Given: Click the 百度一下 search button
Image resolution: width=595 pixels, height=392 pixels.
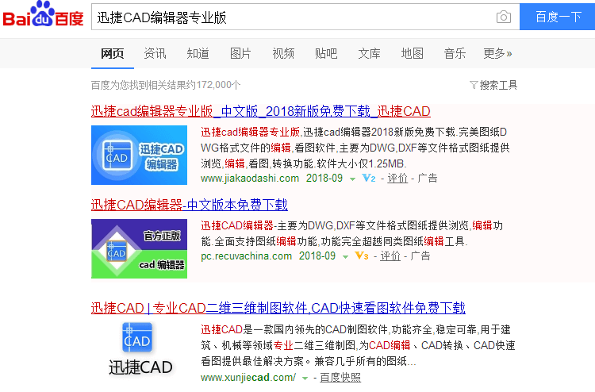Looking at the screenshot, I should pos(558,17).
